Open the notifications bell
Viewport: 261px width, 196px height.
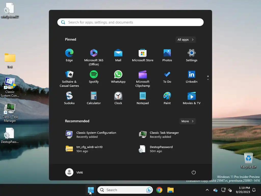pos(254,190)
